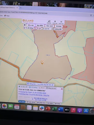
Task: Click Chỉ đường directions button
Action: tap(33, 87)
